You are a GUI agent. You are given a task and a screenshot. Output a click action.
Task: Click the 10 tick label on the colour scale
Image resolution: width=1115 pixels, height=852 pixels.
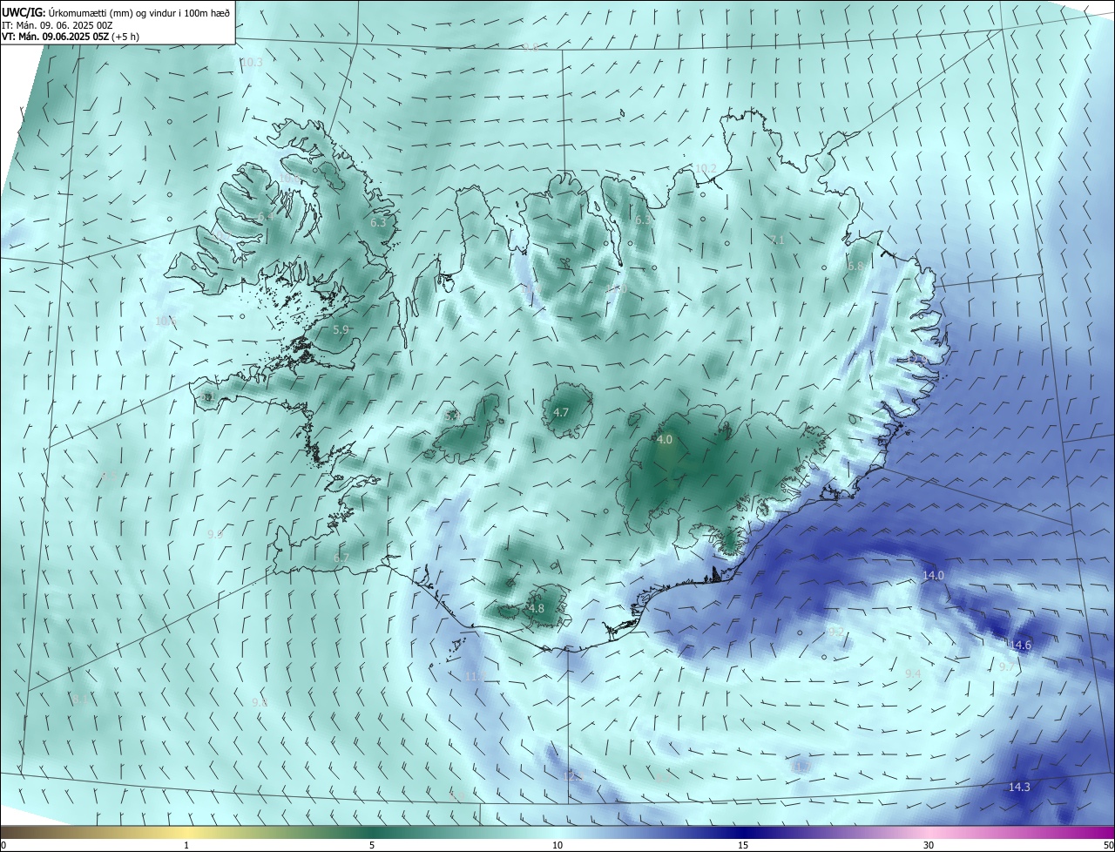[557, 845]
